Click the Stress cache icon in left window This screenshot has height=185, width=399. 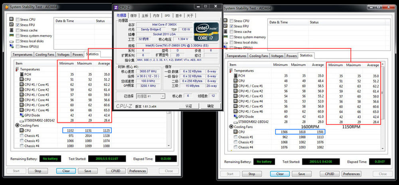tap(12, 30)
